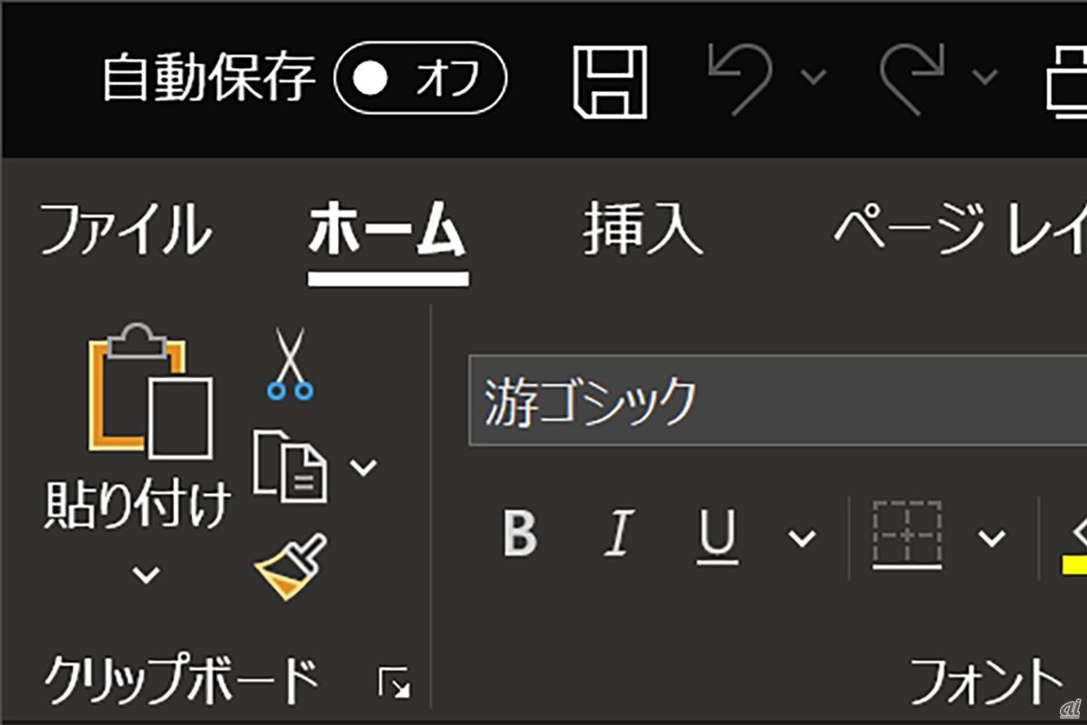Click the Save floppy disk icon
Viewport: 1087px width, 725px height.
point(611,82)
